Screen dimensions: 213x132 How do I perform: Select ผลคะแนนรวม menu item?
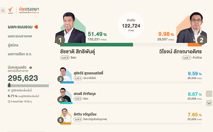[20, 27]
